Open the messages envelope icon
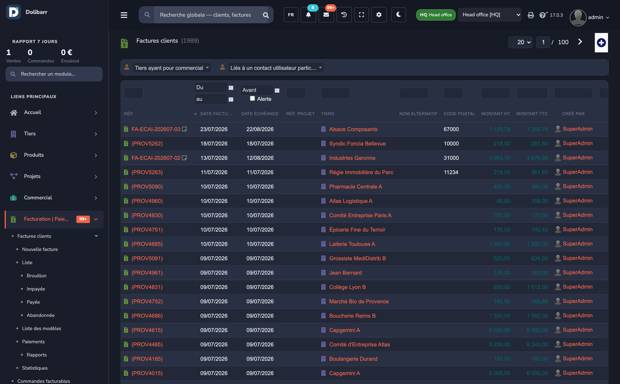 tap(326, 15)
